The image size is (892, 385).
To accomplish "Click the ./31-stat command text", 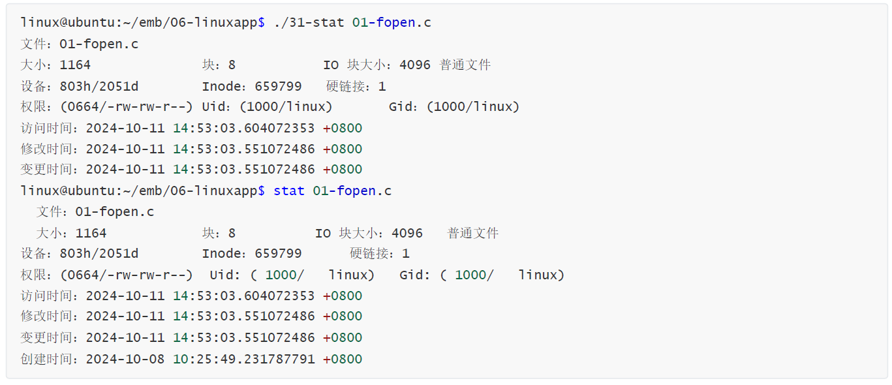I will pos(309,23).
